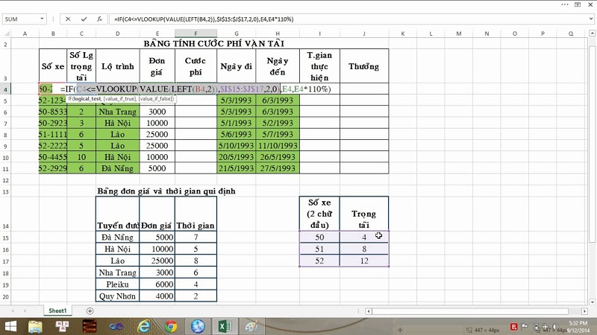Go to the previous sheet arrow
The width and height of the screenshot is (597, 335).
pos(13,311)
